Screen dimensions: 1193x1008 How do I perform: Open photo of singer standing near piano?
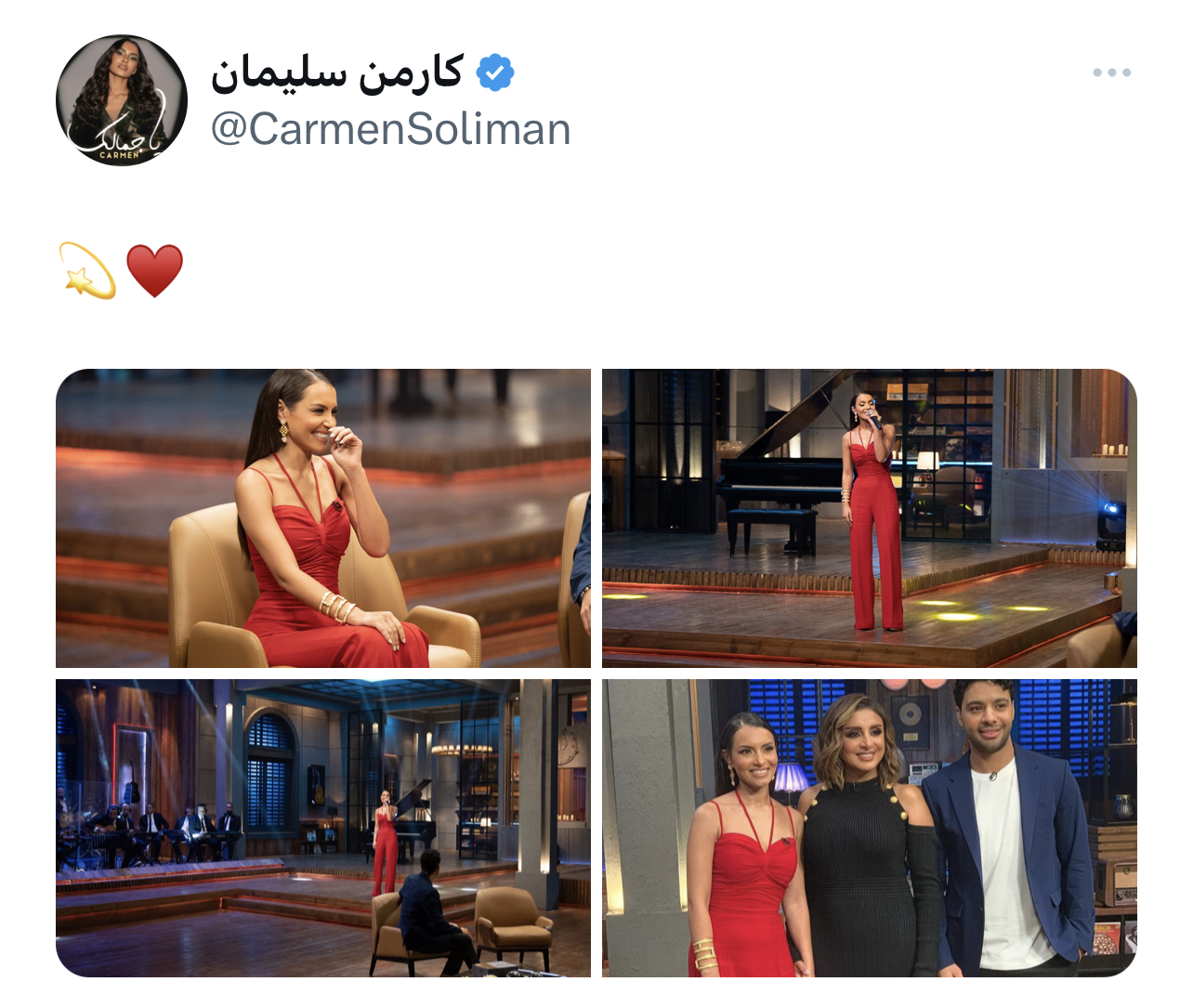(870, 518)
